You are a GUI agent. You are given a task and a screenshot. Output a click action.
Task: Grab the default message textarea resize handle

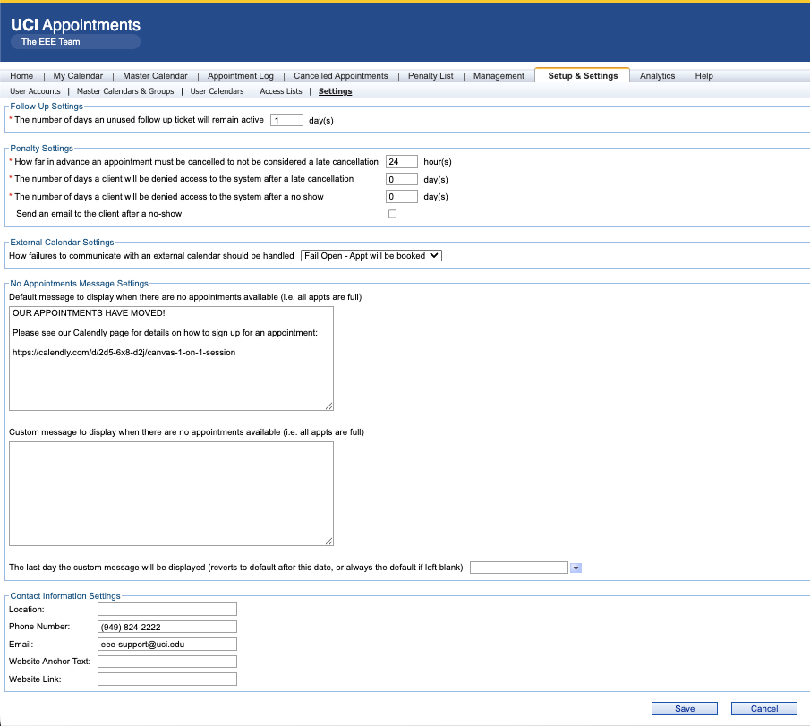pos(329,406)
